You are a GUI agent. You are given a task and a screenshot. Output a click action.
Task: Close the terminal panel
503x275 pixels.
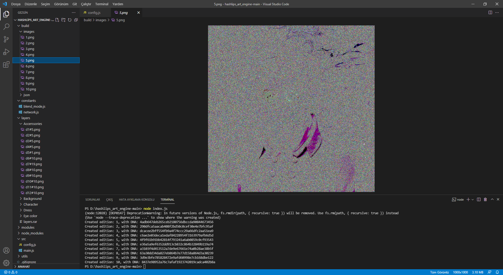498,200
